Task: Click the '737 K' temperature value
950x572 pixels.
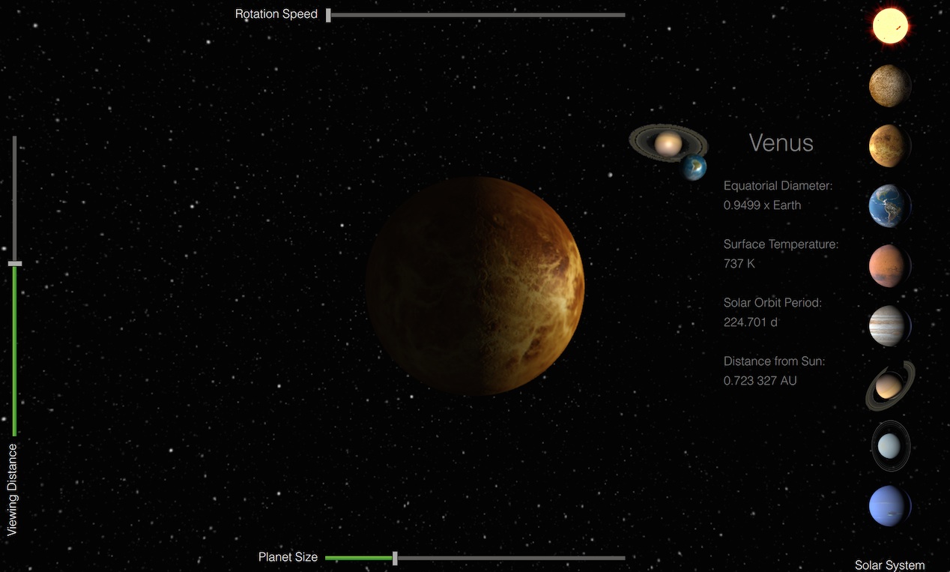Action: click(x=739, y=263)
